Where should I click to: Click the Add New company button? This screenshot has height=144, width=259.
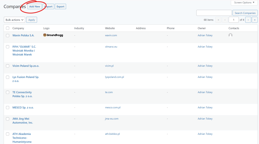click(x=35, y=7)
